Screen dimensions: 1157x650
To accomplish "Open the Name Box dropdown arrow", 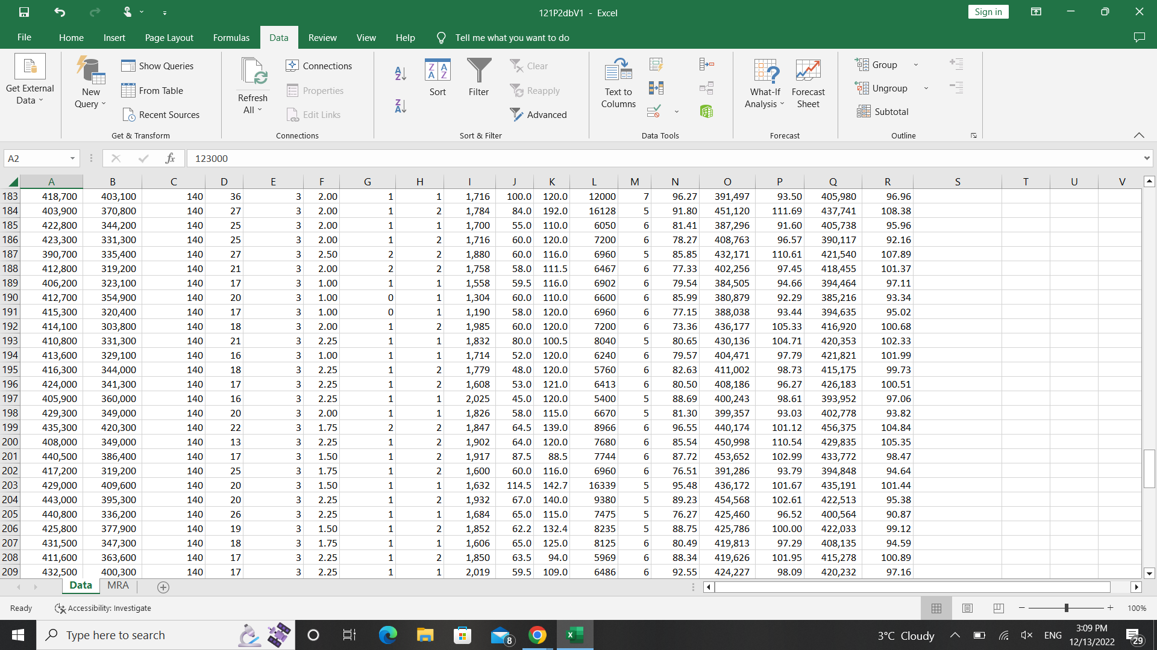I will 72,158.
